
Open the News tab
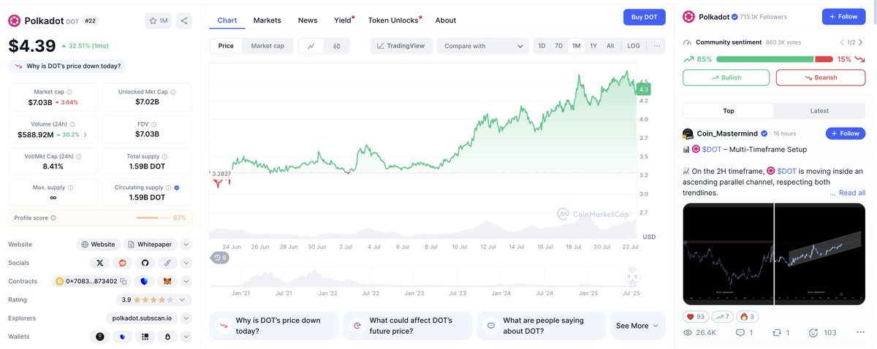point(308,20)
